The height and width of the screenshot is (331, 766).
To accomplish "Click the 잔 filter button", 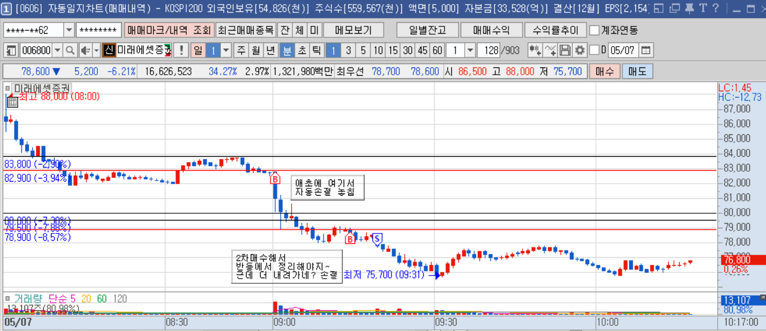I will tap(284, 30).
